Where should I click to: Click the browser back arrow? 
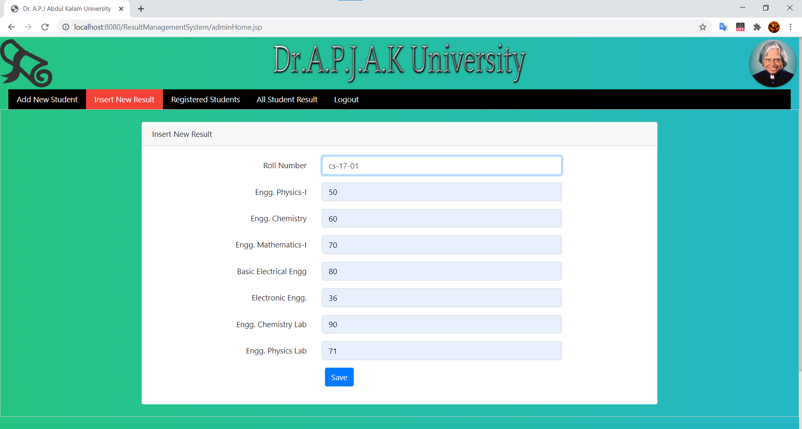[11, 27]
